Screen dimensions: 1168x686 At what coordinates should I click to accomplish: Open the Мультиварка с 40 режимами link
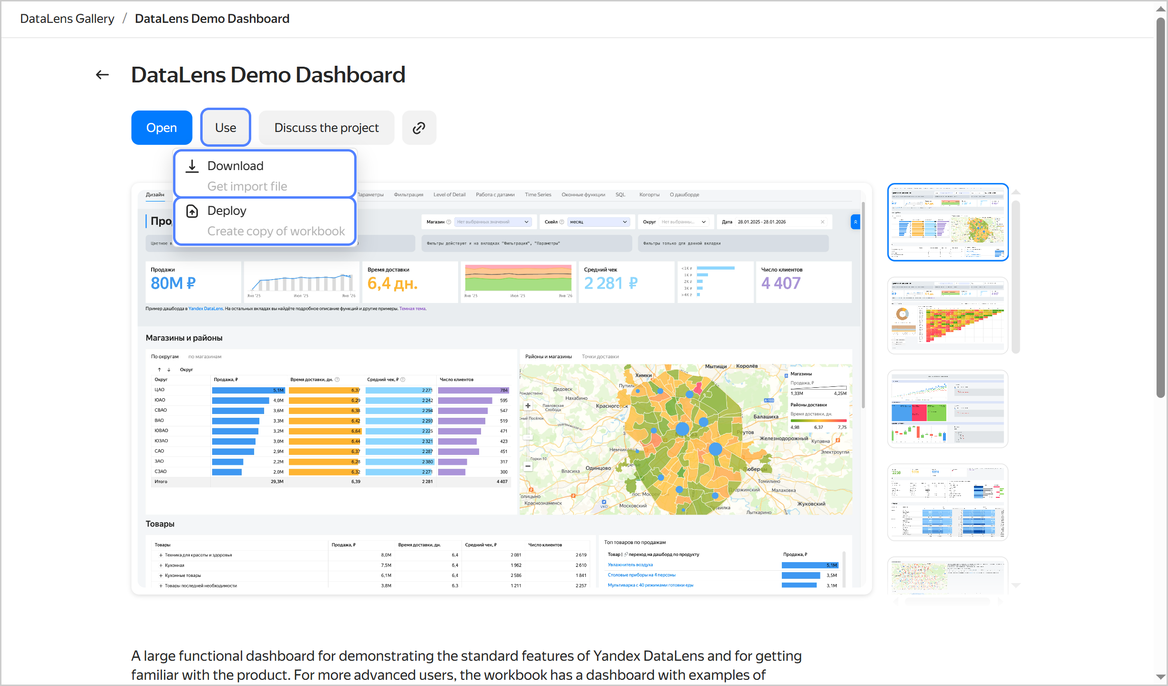click(650, 585)
